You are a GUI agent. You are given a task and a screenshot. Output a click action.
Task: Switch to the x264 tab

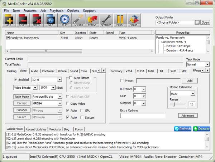pos(129,71)
